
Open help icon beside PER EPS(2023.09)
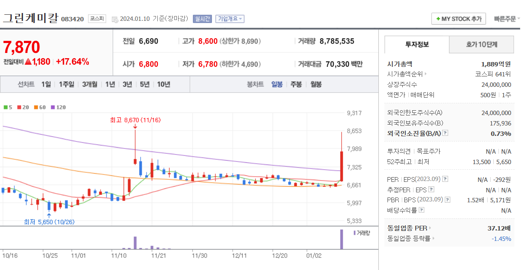click(x=445, y=179)
